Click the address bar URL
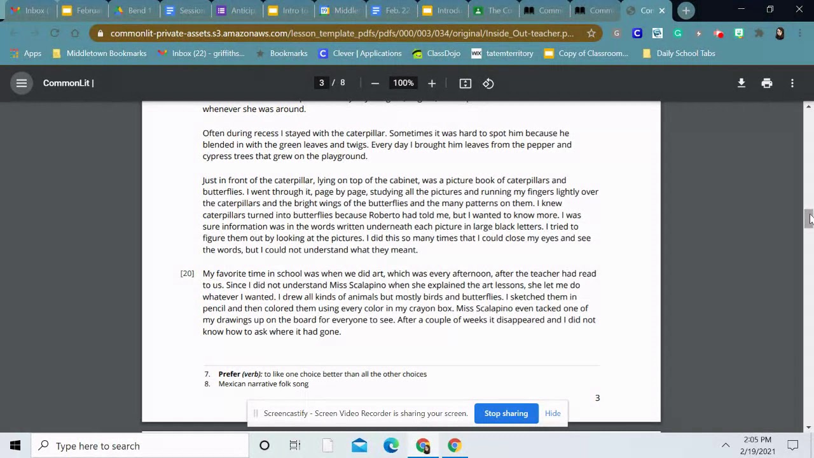The height and width of the screenshot is (458, 814). [x=341, y=33]
